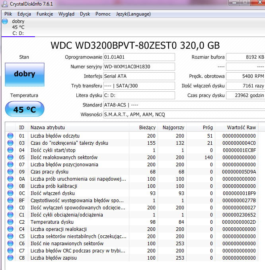Click status orb for attribute 03 spin-up time
265x270 pixels.
tap(10, 143)
